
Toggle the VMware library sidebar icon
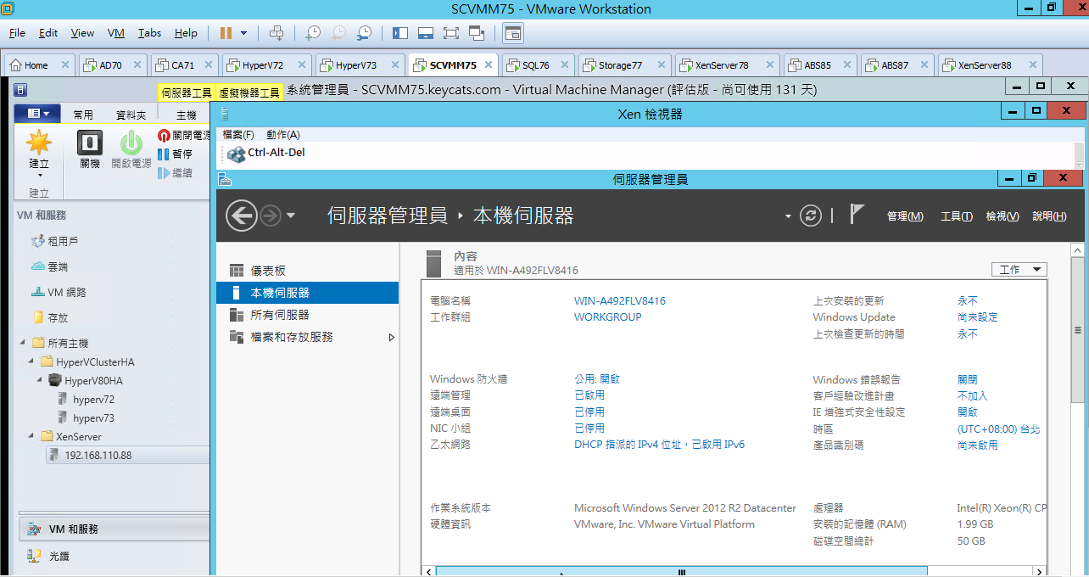coord(400,33)
